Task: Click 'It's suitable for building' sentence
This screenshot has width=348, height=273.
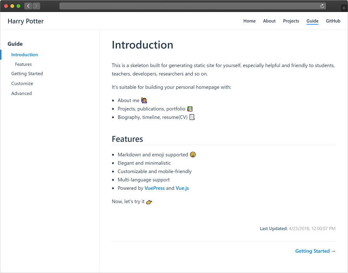Action: 171,87
